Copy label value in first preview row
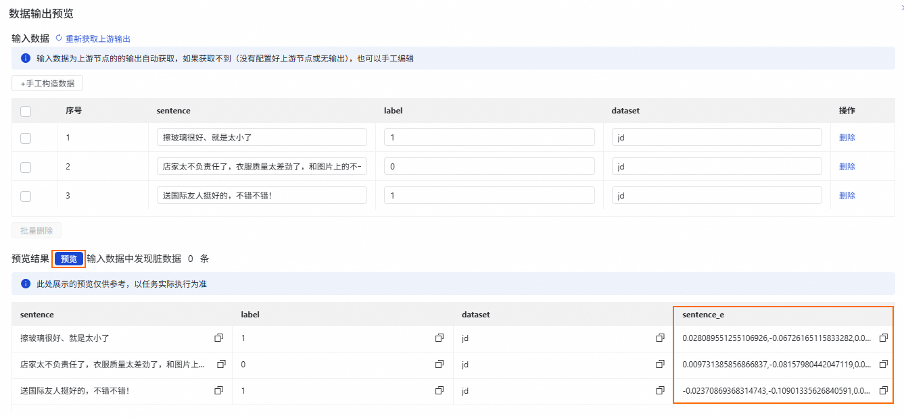 click(x=439, y=338)
